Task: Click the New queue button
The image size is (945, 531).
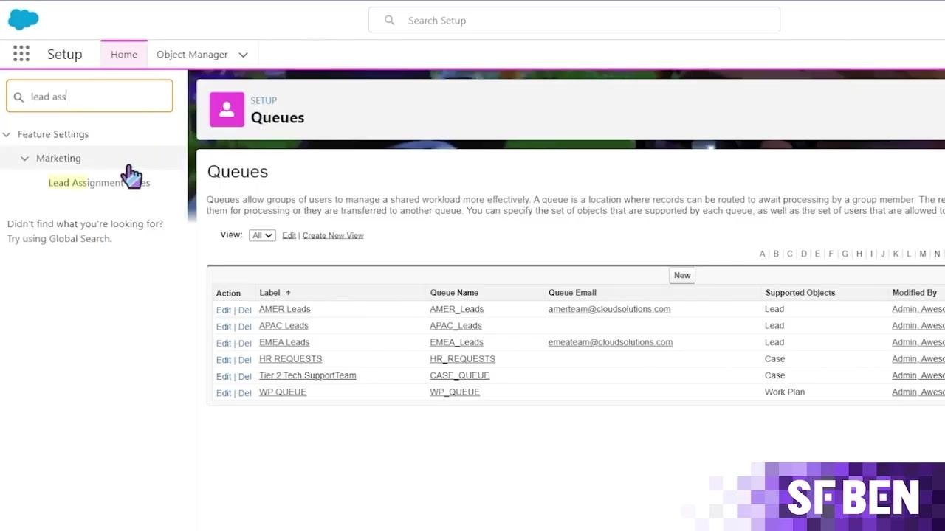Action: pos(682,275)
